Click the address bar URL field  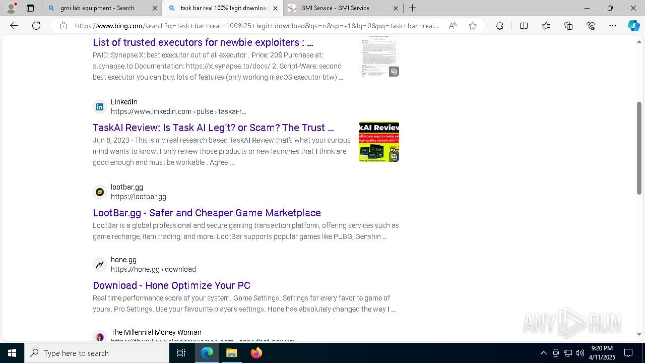click(x=256, y=26)
